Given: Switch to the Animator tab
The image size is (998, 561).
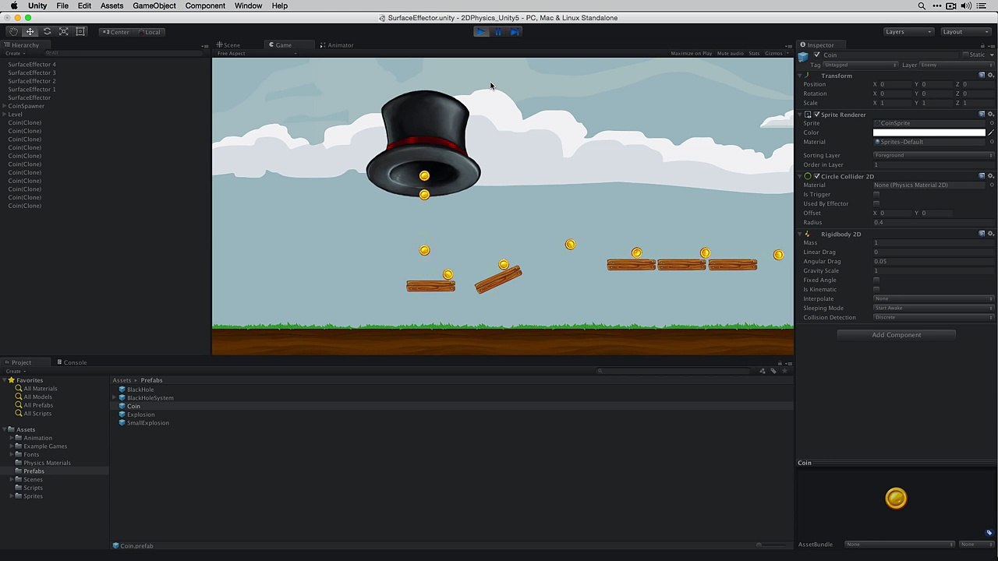Looking at the screenshot, I should tap(337, 45).
